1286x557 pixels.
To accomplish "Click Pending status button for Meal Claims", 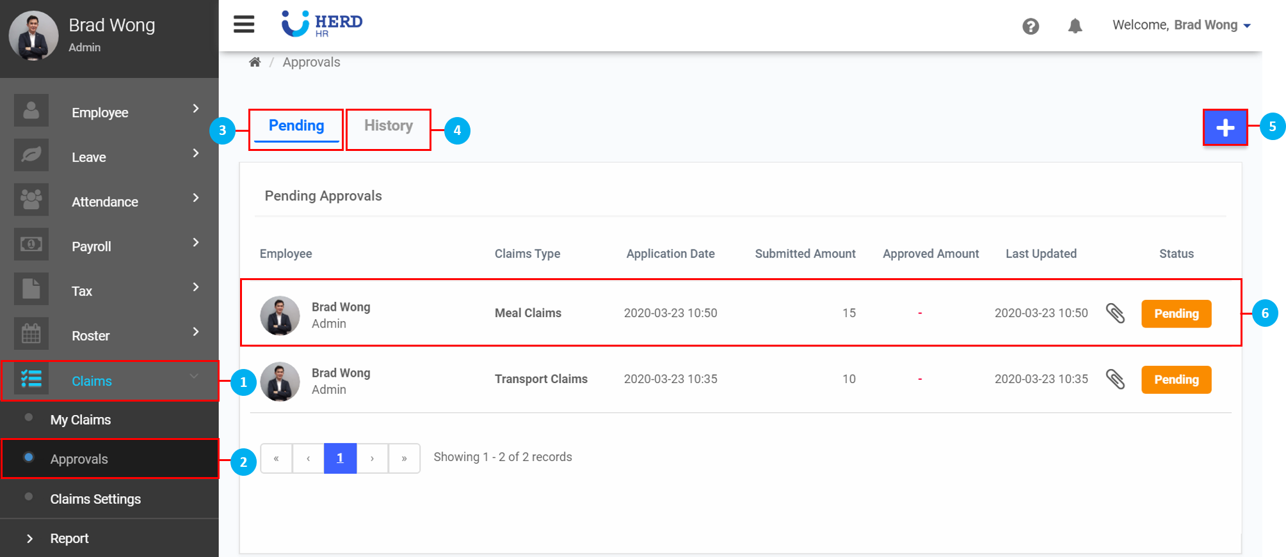I will [1176, 314].
